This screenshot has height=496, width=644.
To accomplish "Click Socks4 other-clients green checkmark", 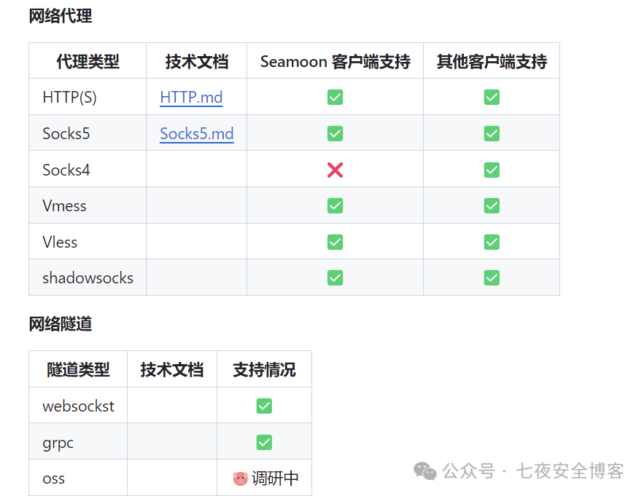I will click(x=492, y=170).
